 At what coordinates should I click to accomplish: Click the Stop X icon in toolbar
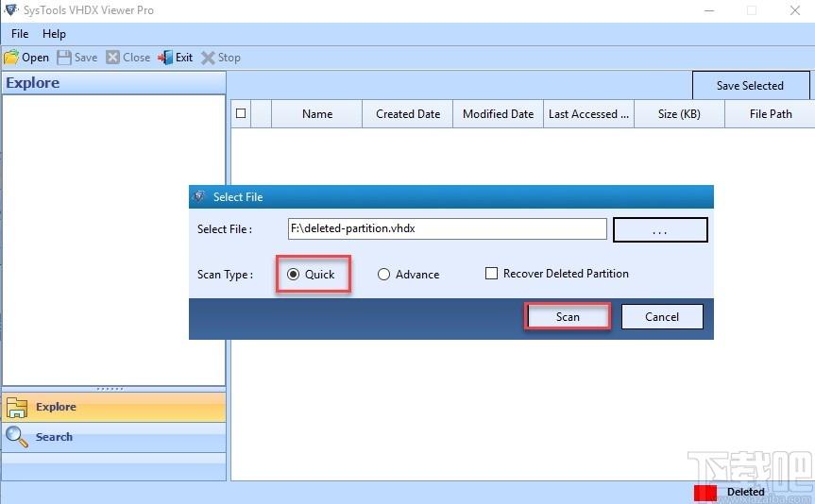(x=208, y=58)
